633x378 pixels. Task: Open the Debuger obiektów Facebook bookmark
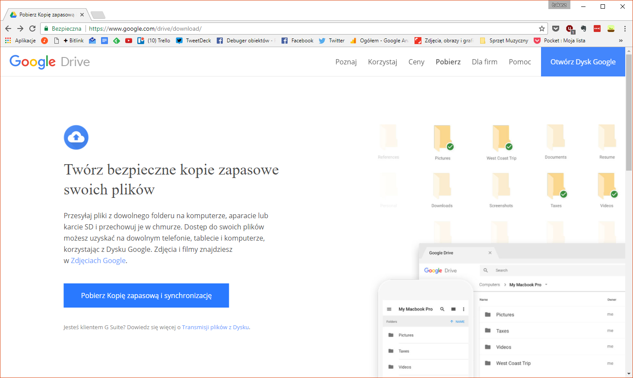click(x=246, y=41)
